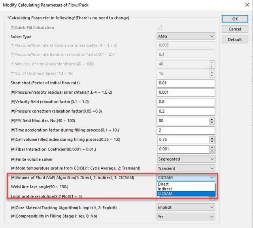Image resolution: width=253 pixels, height=228 pixels.
Task: Increase Max. No. of non-linear iterations value
Action: point(212,62)
